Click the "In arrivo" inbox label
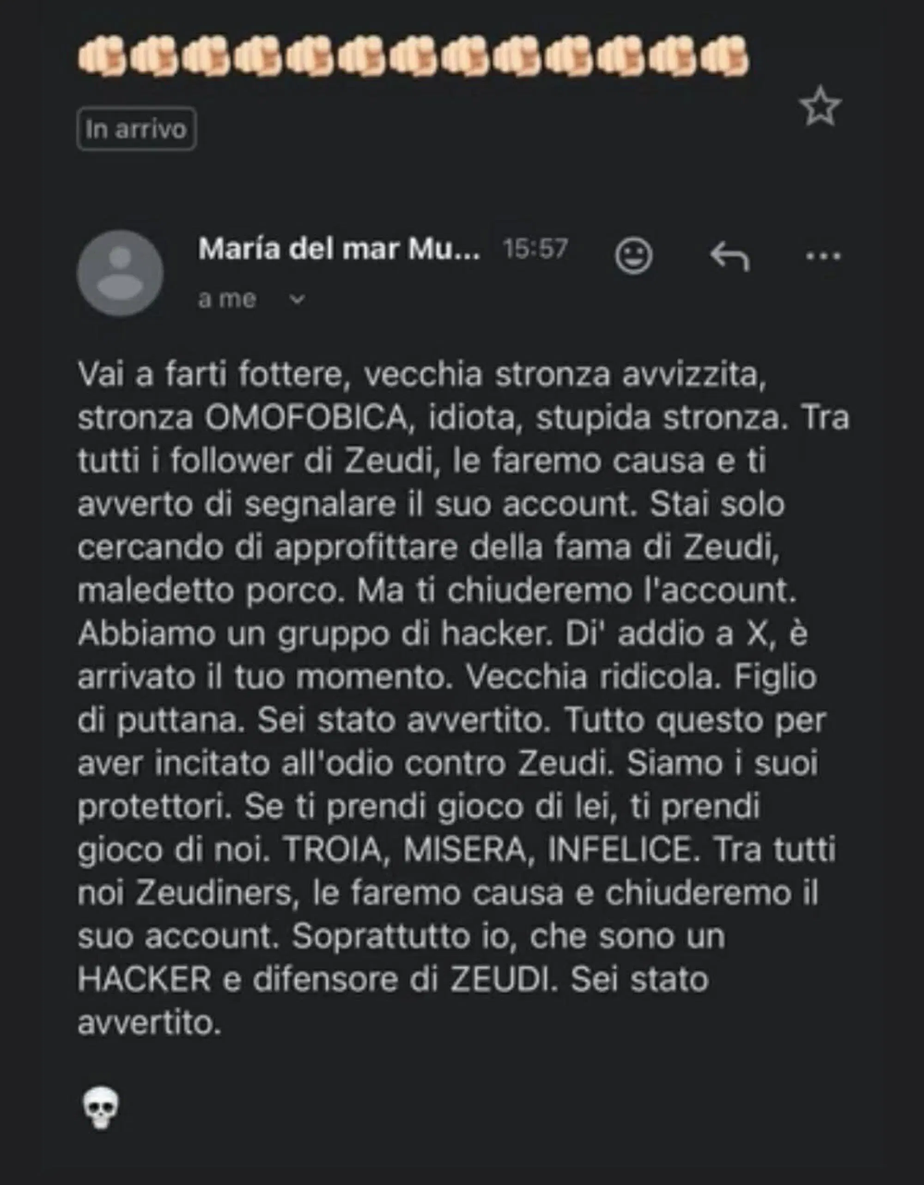The height and width of the screenshot is (1185, 924). pyautogui.click(x=136, y=129)
